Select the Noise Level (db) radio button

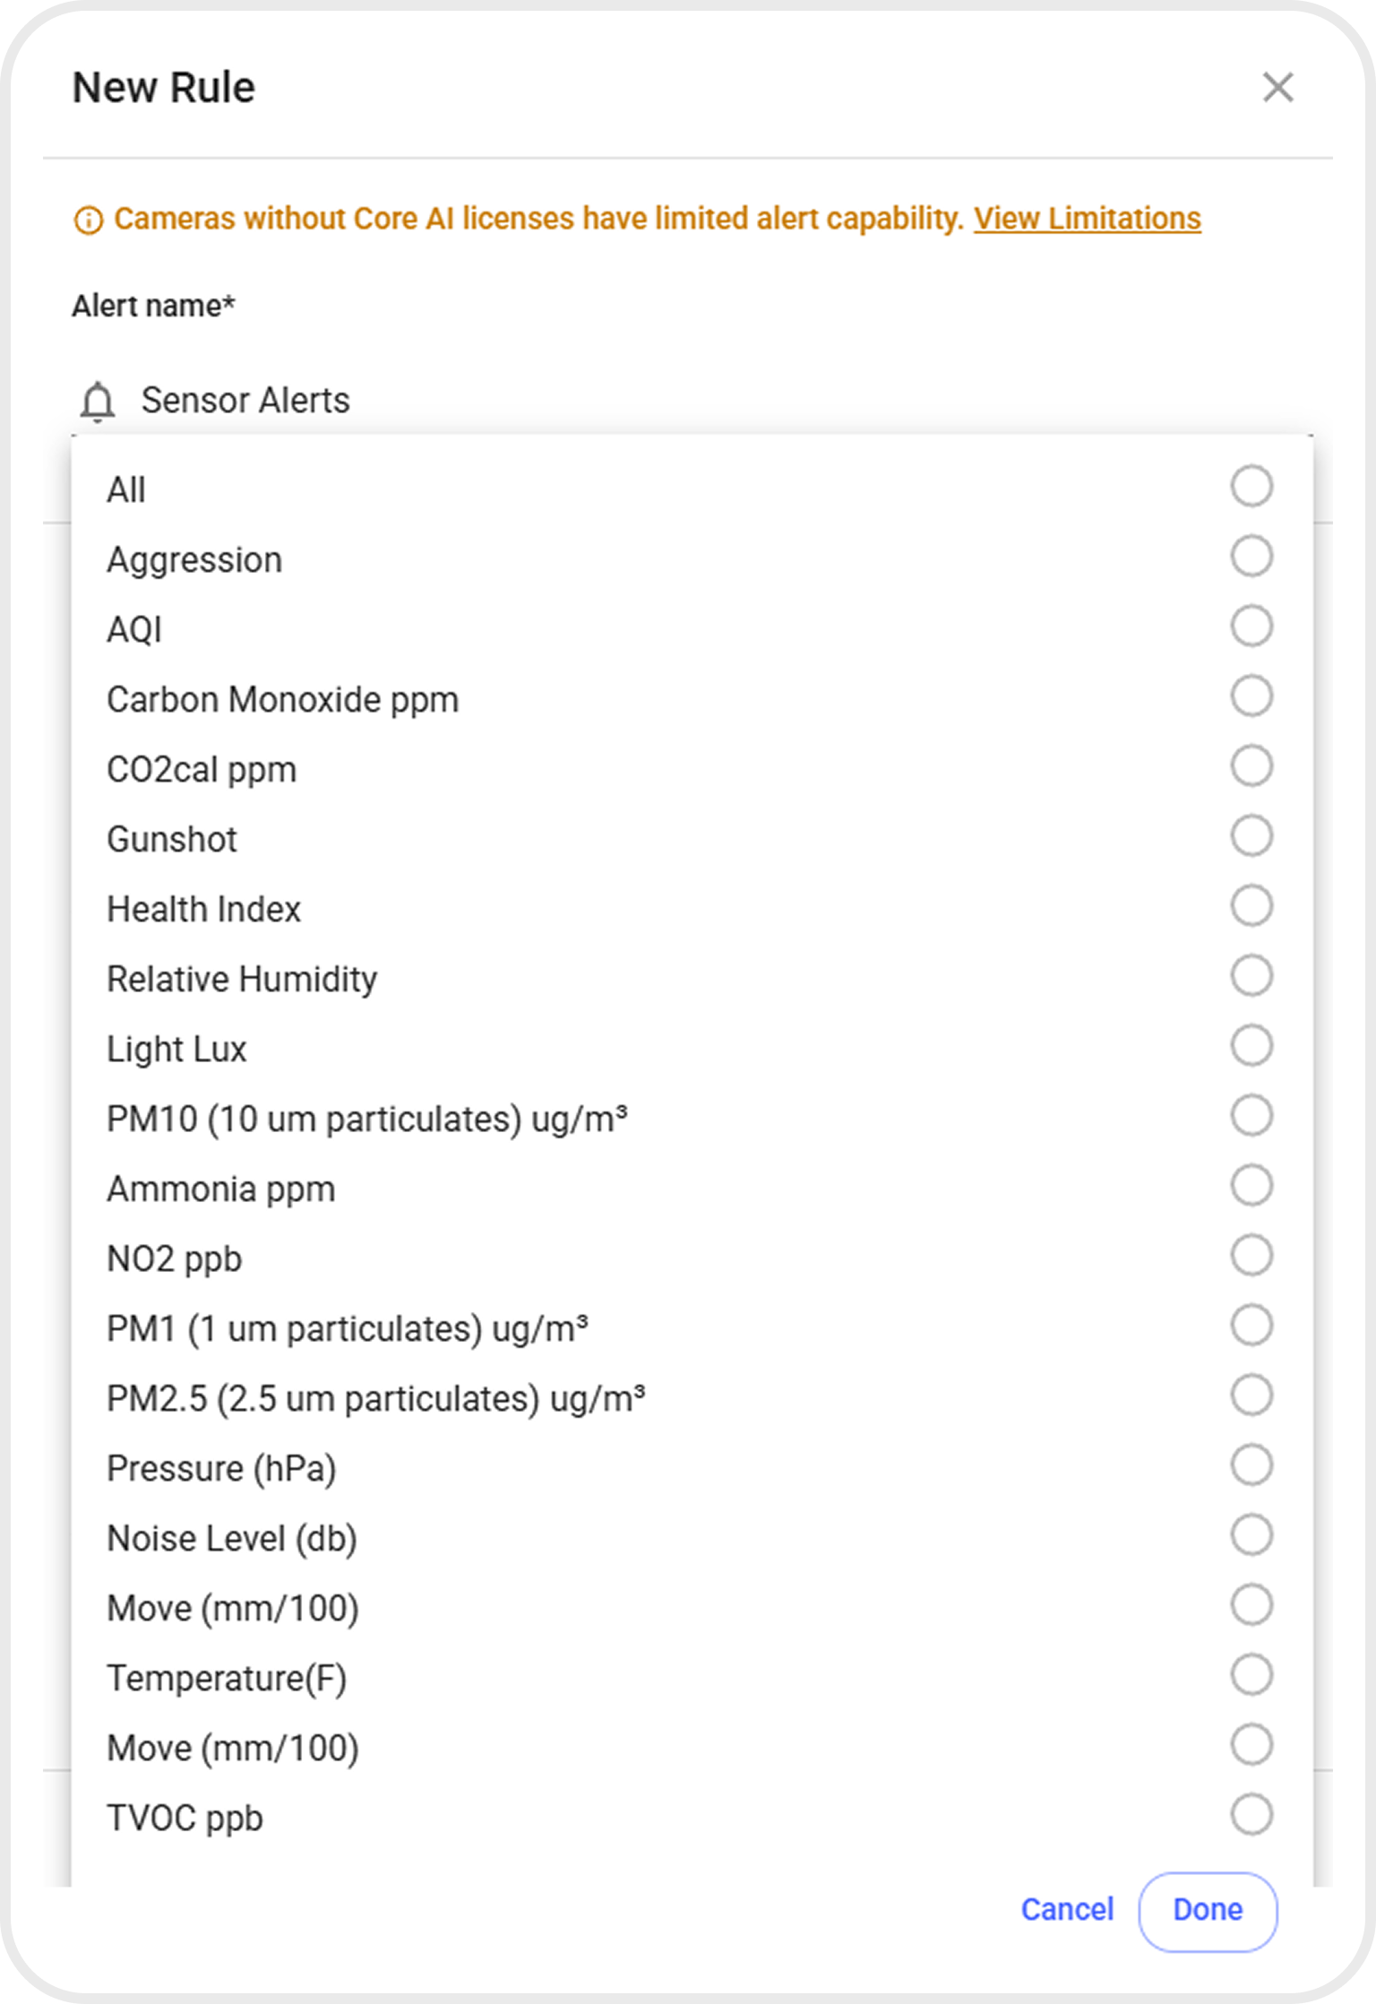tap(1251, 1535)
